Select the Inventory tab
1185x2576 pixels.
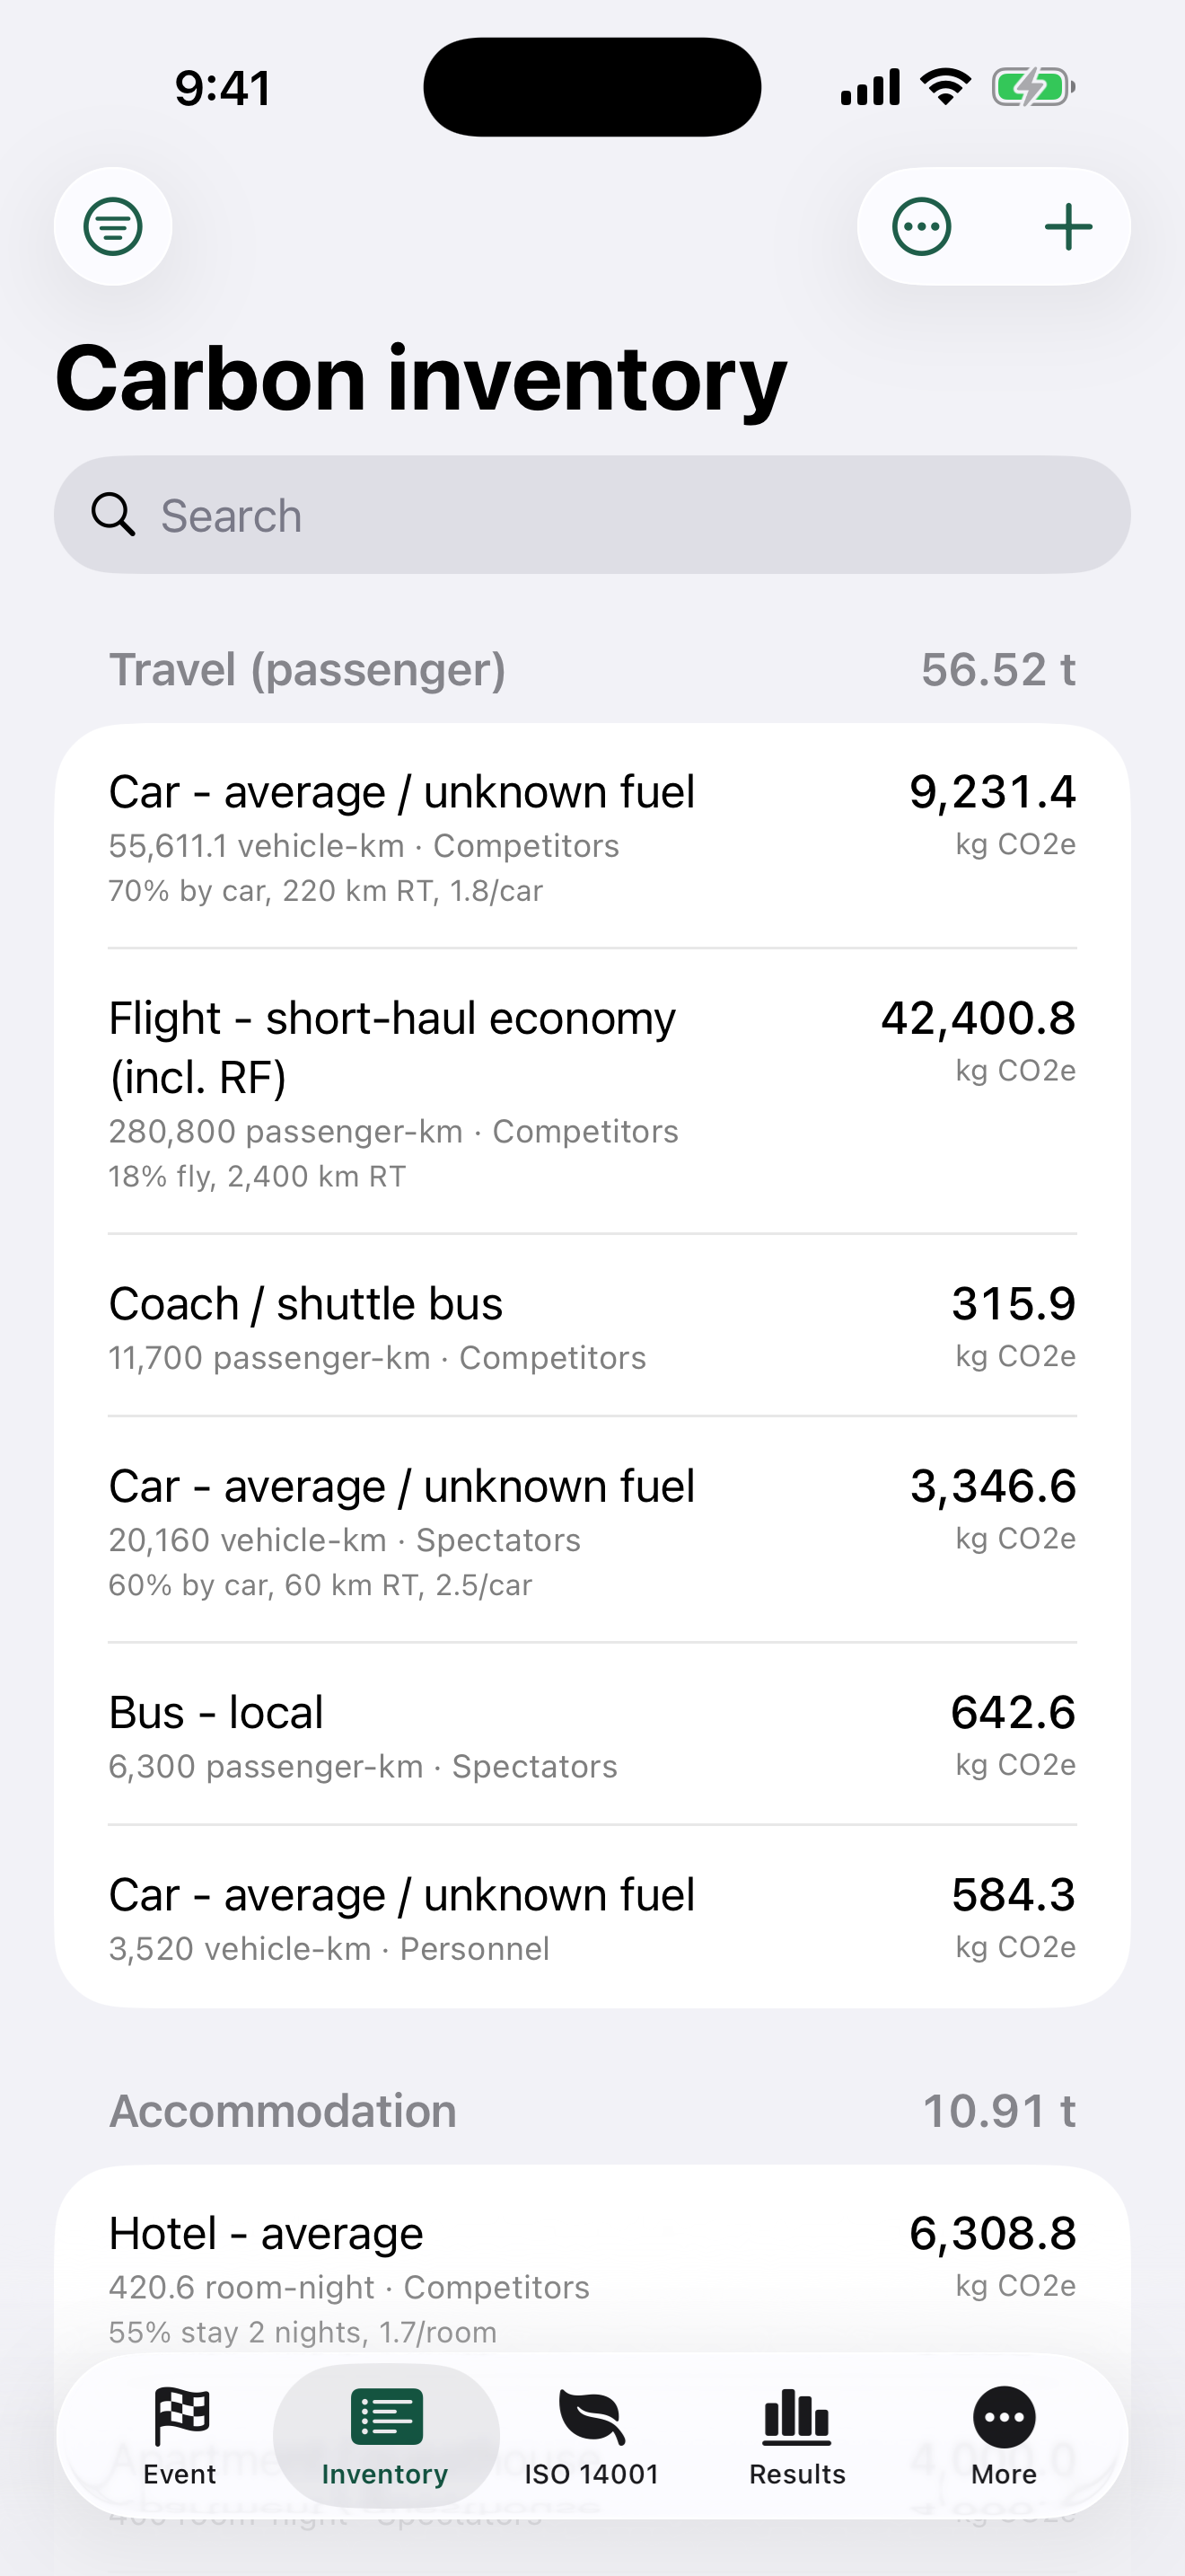[386, 2436]
